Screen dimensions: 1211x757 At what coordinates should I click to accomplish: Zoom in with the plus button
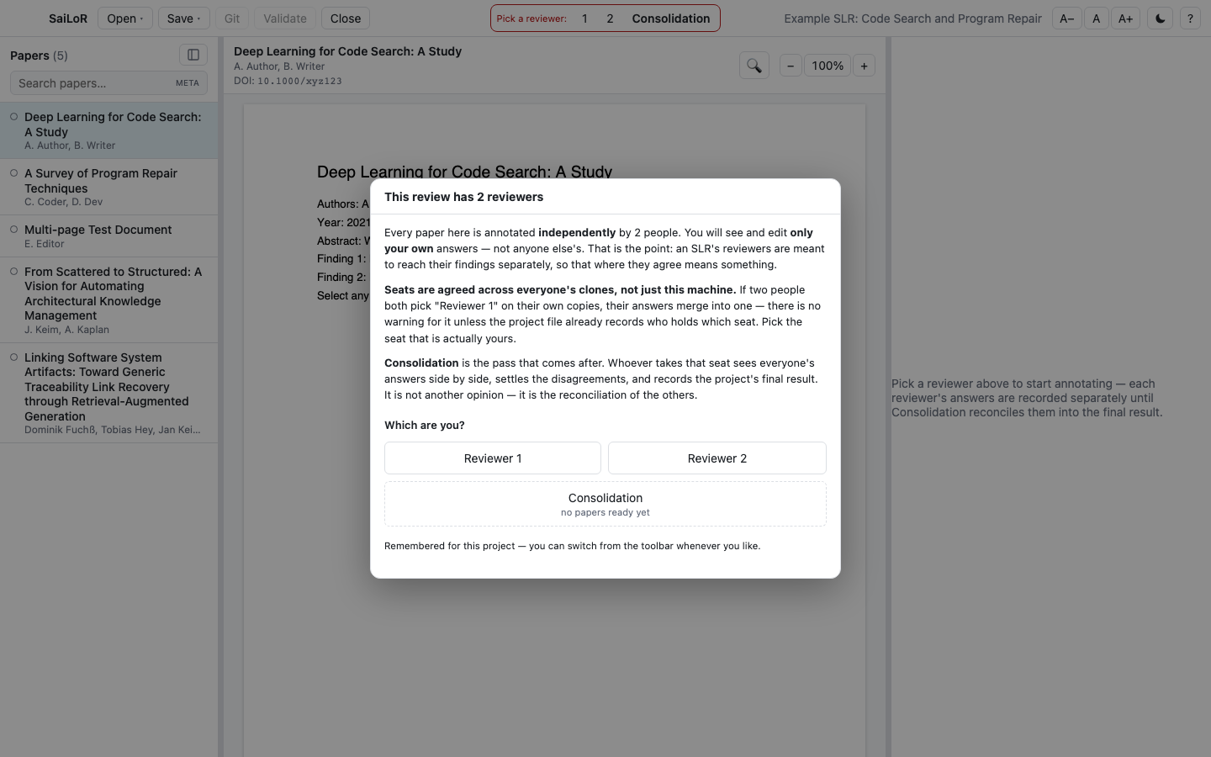coord(864,66)
